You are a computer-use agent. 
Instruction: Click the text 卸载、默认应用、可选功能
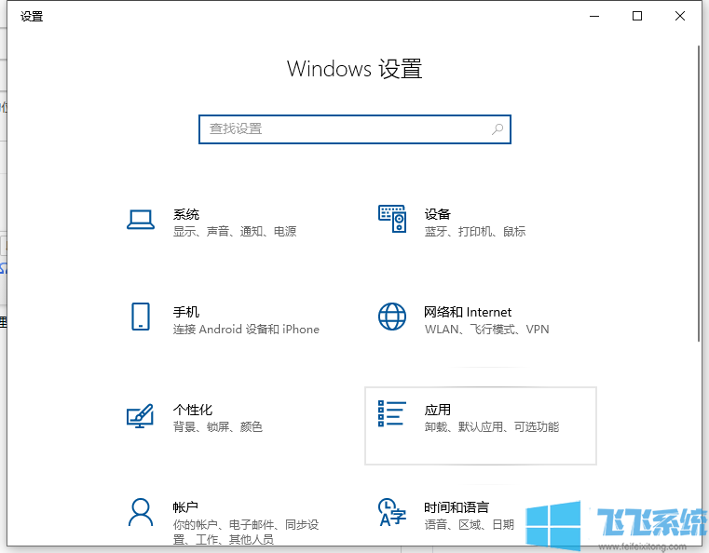click(492, 426)
